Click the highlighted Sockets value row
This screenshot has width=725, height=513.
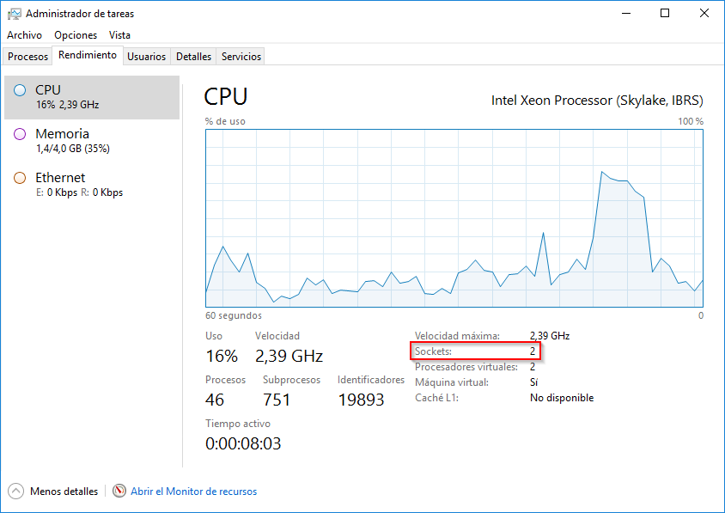[x=476, y=351]
